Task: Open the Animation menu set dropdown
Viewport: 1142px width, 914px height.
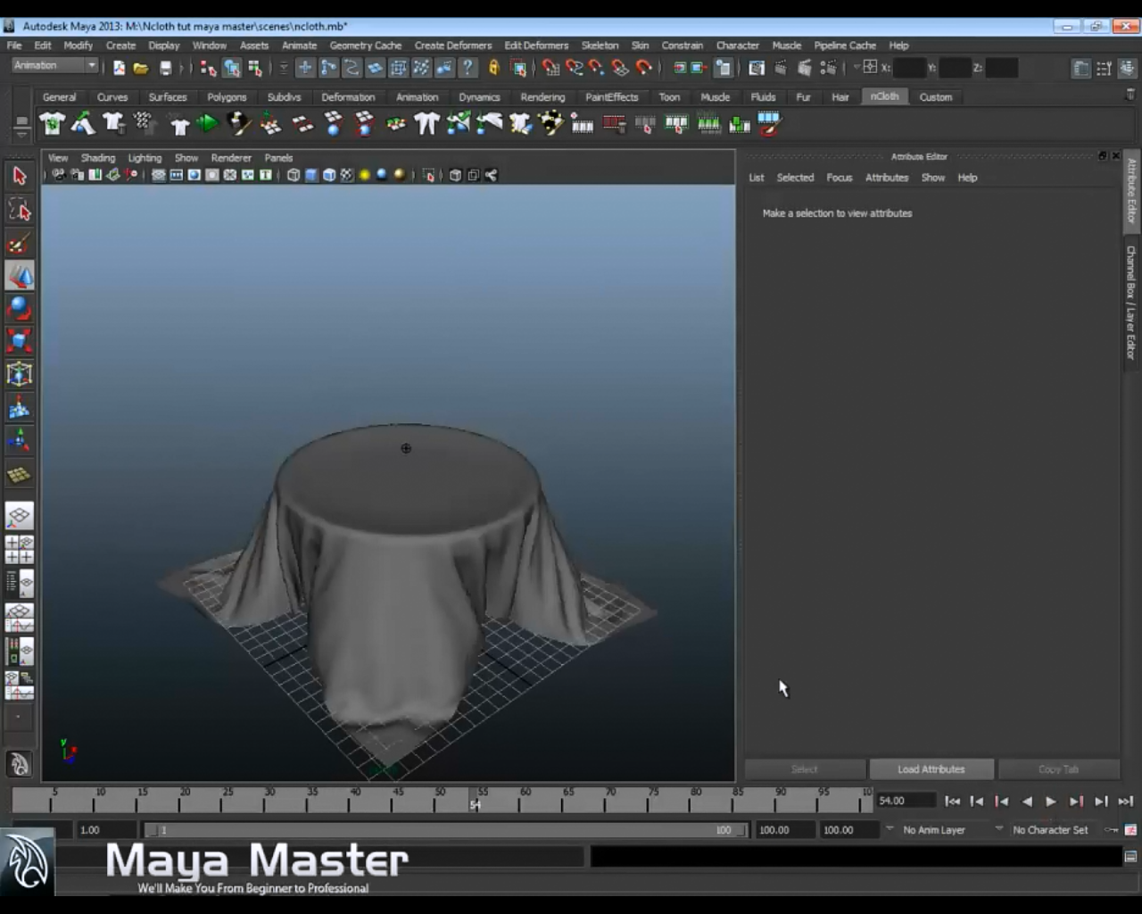Action: tap(54, 64)
